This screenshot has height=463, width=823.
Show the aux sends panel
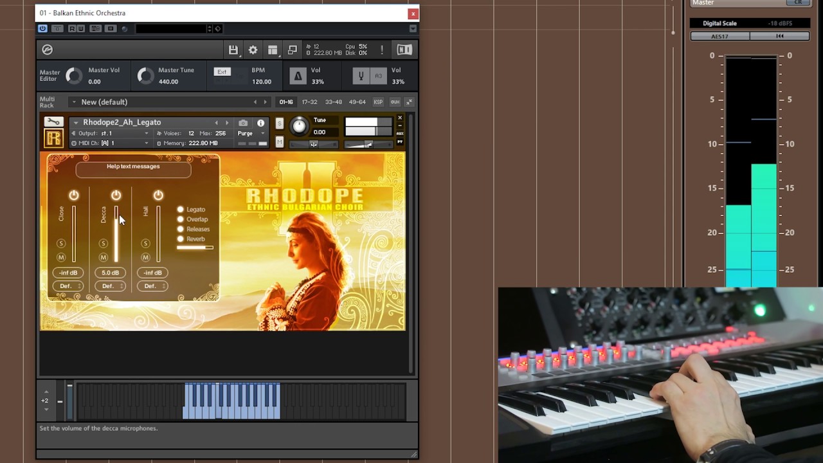pyautogui.click(x=395, y=102)
